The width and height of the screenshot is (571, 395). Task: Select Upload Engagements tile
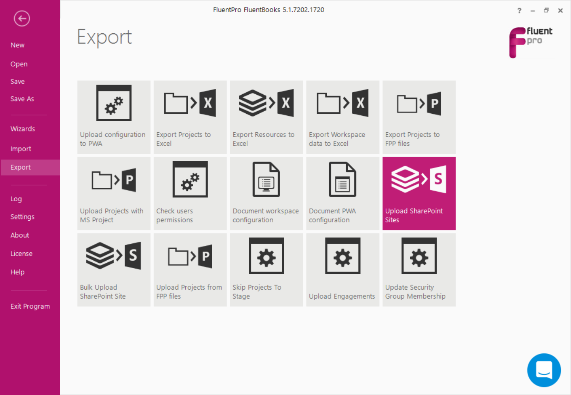(x=343, y=270)
